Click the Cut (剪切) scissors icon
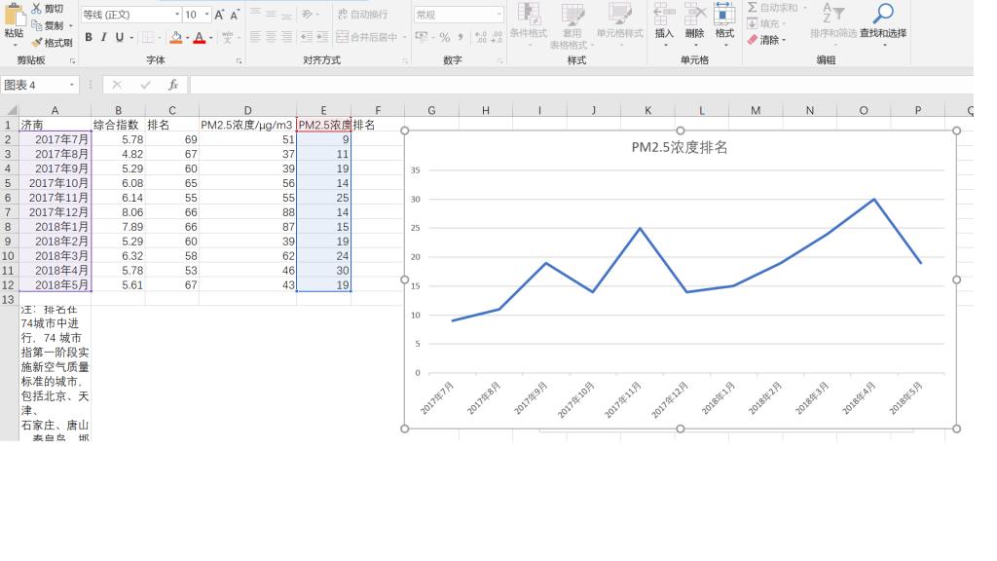The image size is (997, 561). 37,9
